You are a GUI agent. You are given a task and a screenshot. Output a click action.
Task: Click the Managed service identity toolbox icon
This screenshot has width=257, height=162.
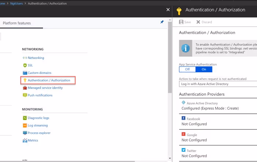(25, 88)
